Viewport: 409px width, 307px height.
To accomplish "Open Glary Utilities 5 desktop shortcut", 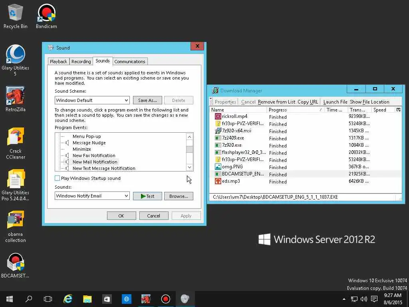I will [x=16, y=60].
